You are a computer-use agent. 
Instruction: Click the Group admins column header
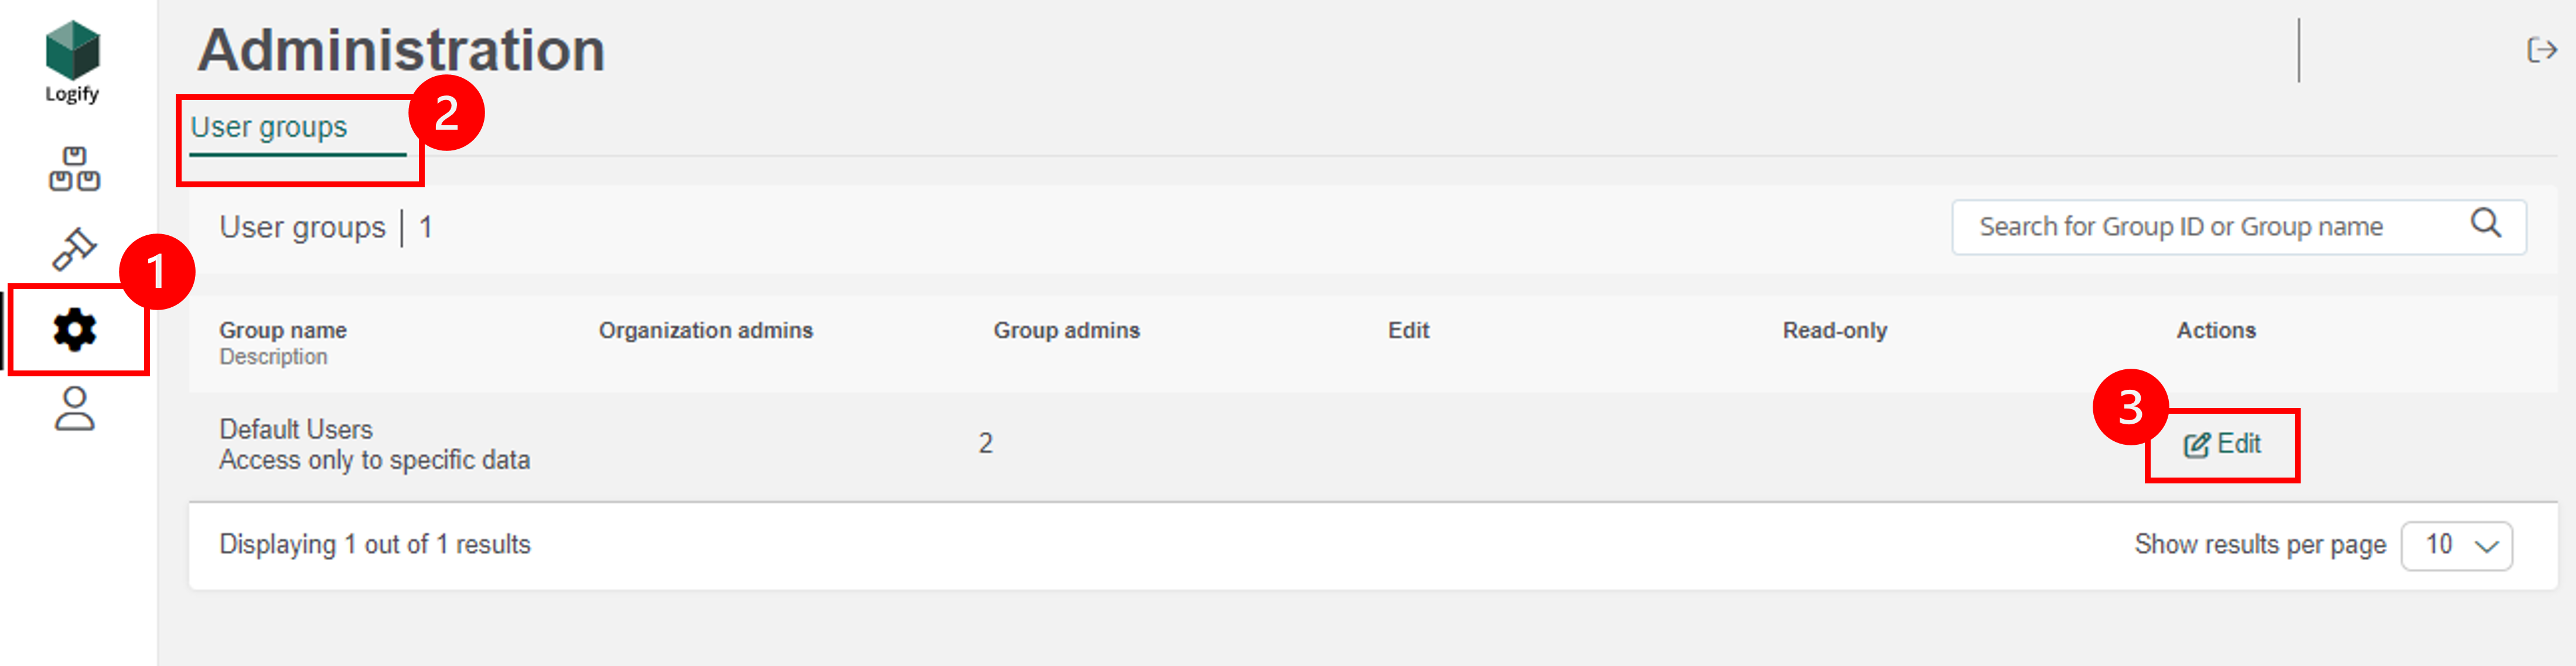tap(1066, 331)
